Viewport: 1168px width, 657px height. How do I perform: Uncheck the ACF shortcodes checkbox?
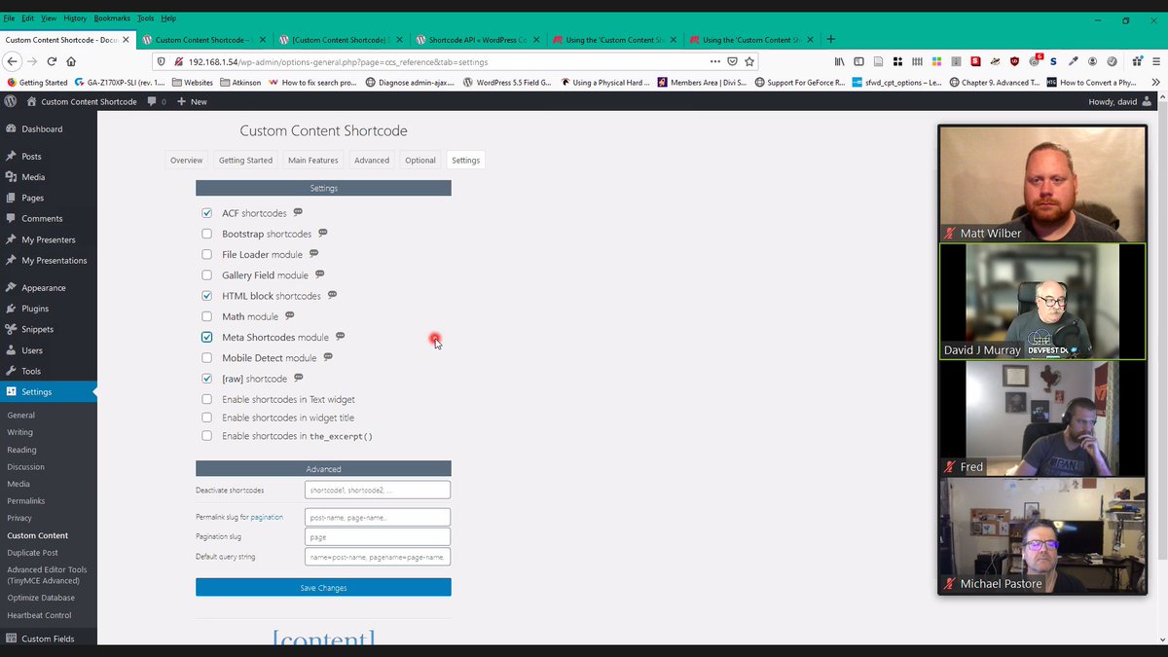206,213
